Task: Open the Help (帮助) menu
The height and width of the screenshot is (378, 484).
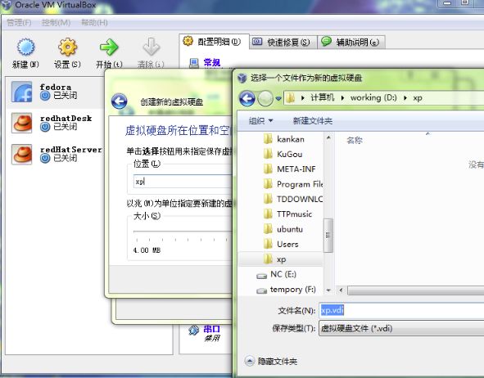Action: coord(94,23)
